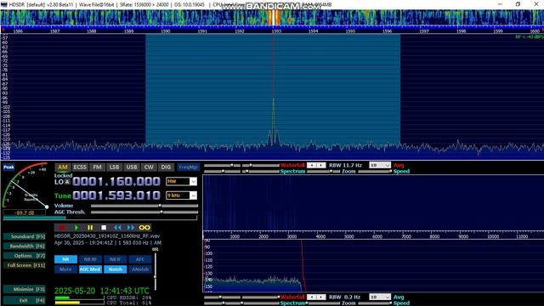
Task: Click the vertical NR level slider
Action: tap(155, 271)
